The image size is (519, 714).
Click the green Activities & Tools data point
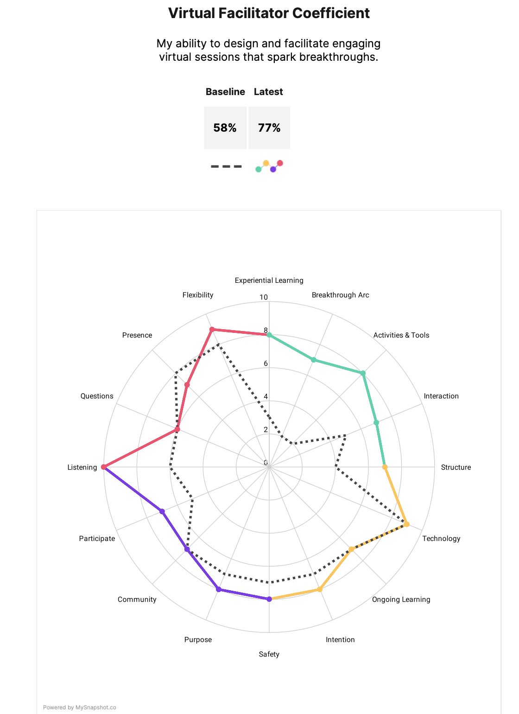(363, 373)
